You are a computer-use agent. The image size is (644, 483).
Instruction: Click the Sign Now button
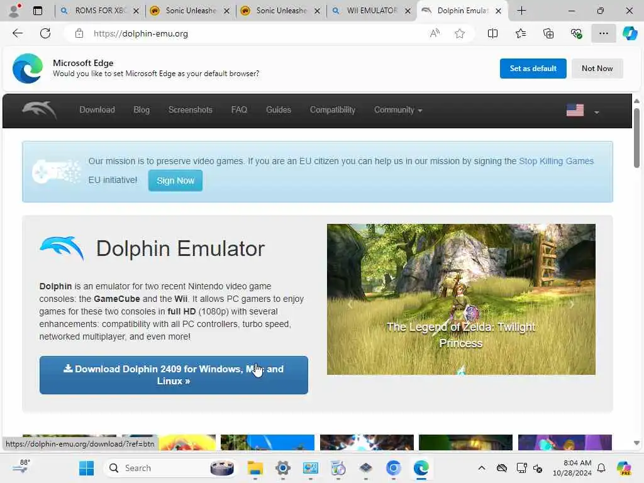175,180
